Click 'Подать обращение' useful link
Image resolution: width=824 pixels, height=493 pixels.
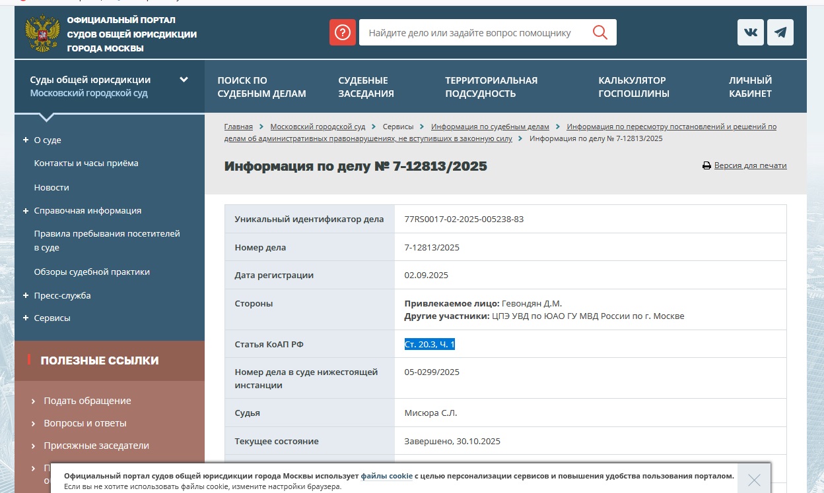[87, 401]
